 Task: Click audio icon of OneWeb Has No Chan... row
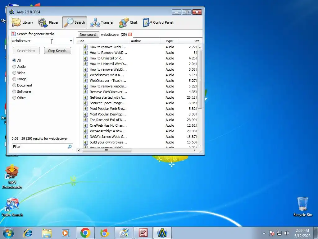(86, 125)
